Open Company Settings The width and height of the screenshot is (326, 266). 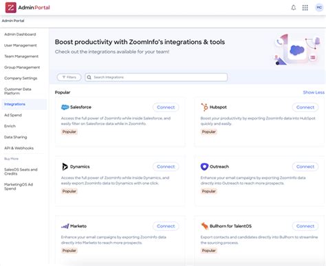pos(21,78)
